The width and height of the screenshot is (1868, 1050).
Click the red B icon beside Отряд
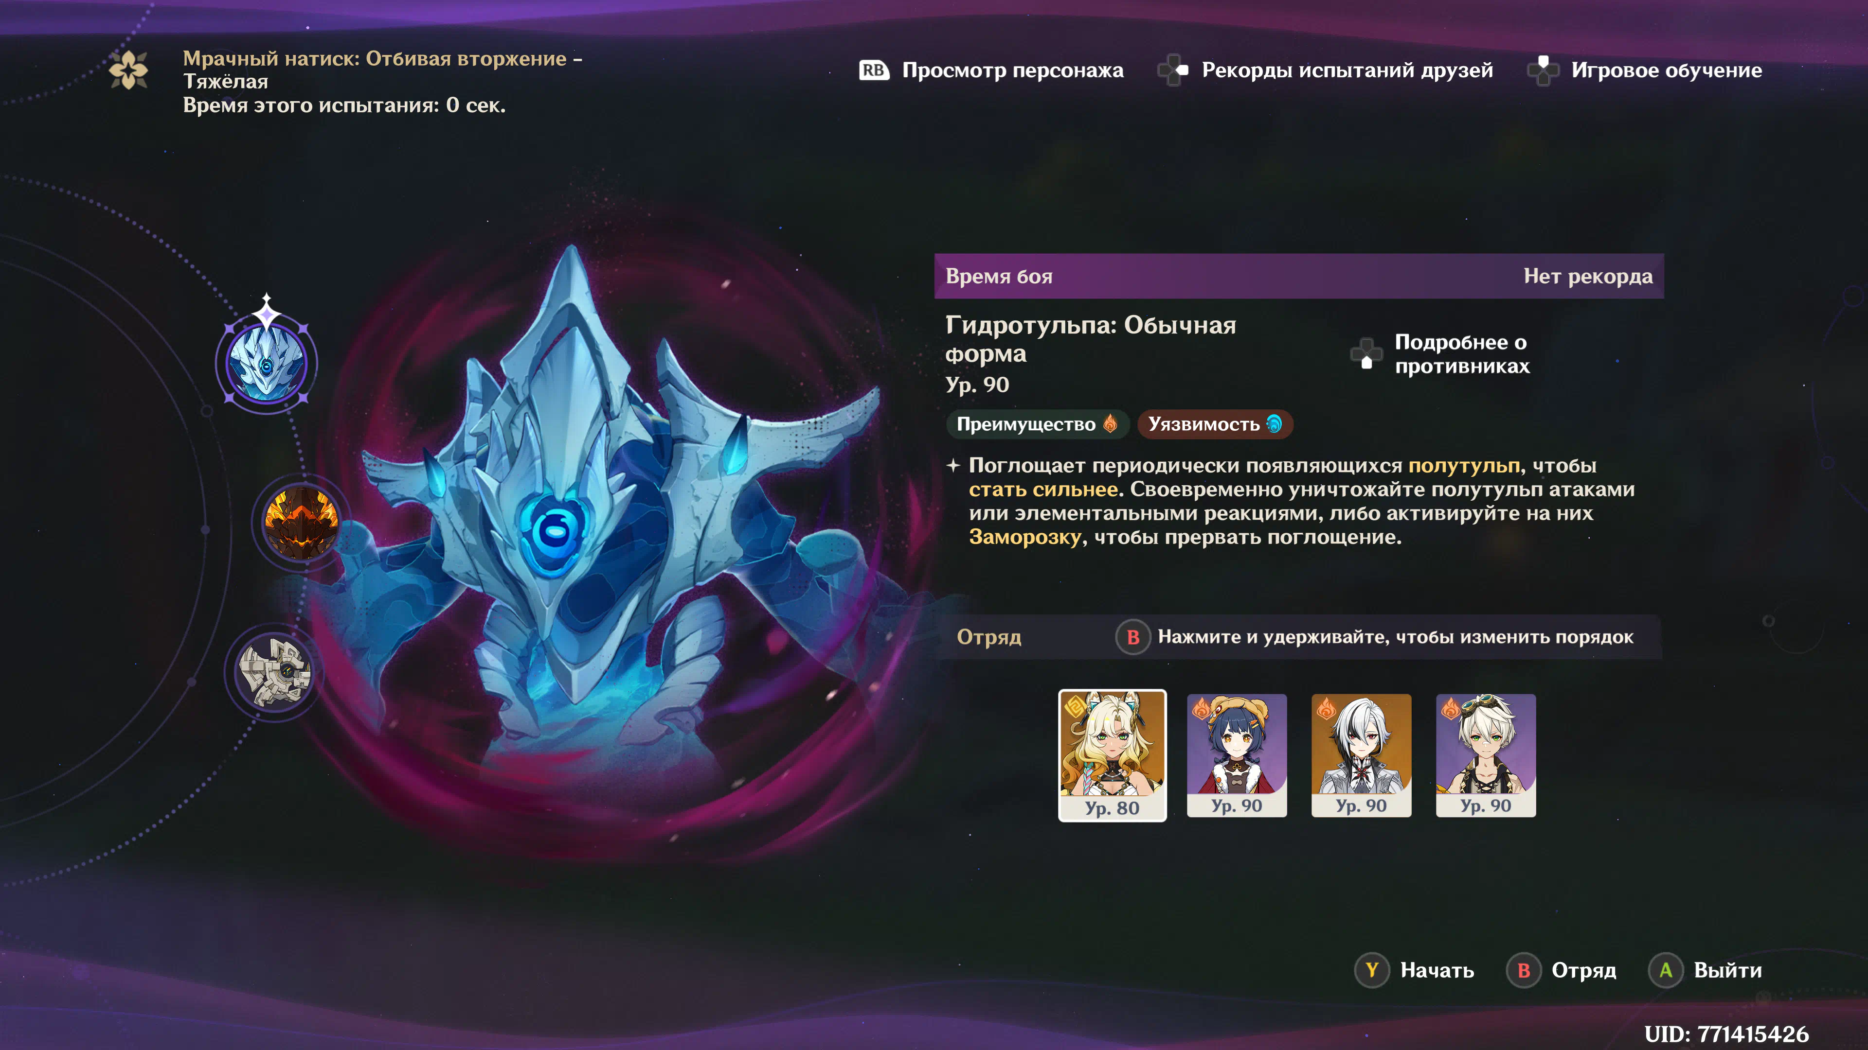click(x=1524, y=970)
